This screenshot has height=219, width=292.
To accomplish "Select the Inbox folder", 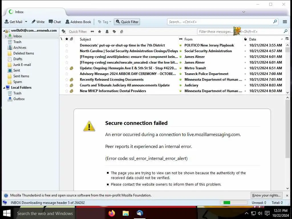I will pyautogui.click(x=17, y=36).
